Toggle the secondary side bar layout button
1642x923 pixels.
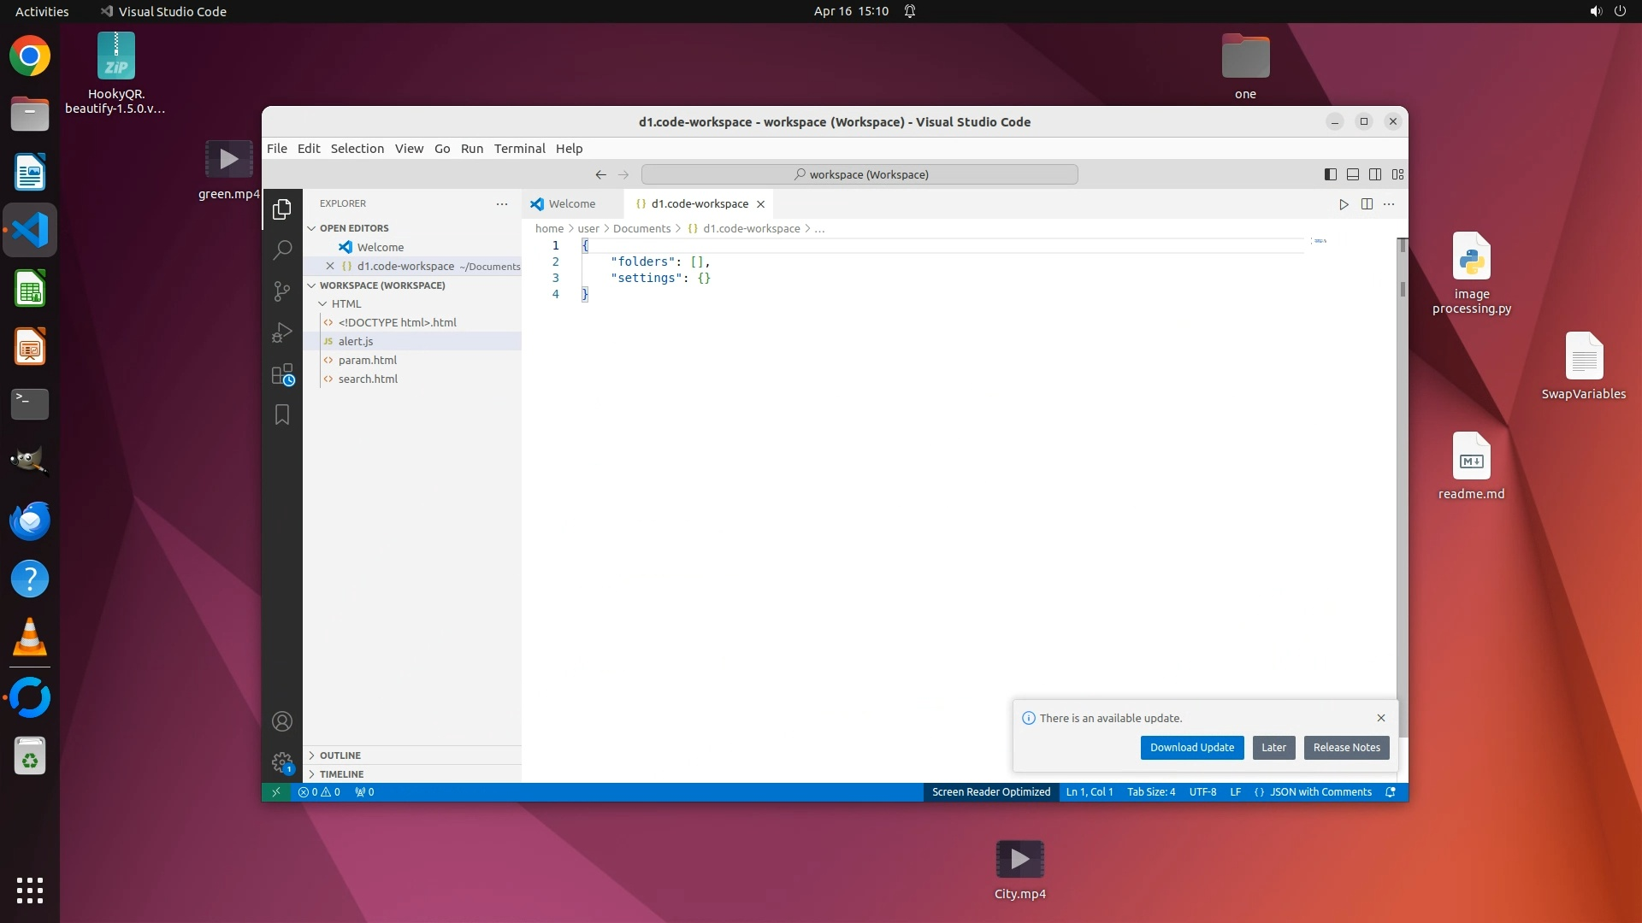click(x=1375, y=174)
